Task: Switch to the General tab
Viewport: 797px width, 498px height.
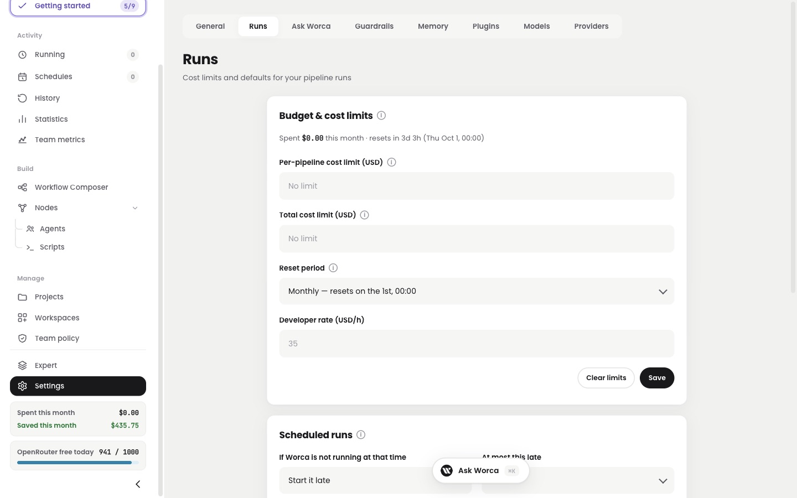Action: pos(210,27)
